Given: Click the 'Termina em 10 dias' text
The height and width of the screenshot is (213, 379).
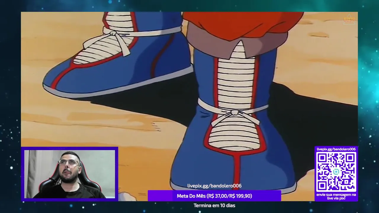Looking at the screenshot, I should coord(214,205).
